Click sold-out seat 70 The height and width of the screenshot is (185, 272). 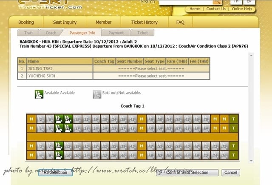point(206,119)
